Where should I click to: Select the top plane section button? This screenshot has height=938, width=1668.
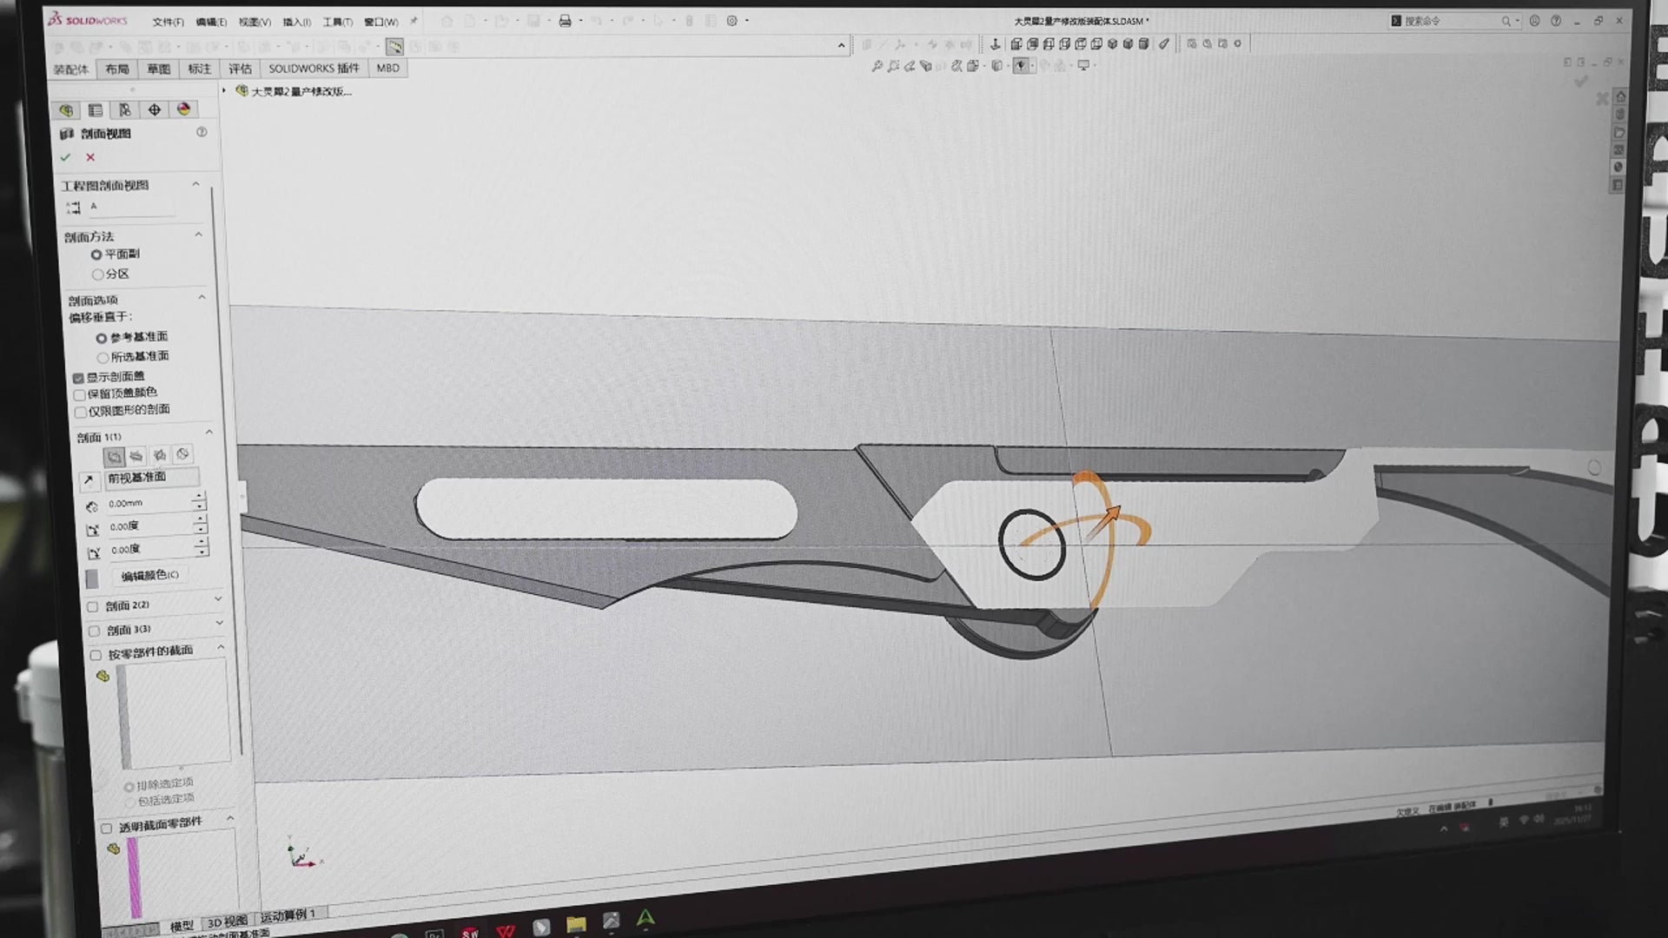136,456
